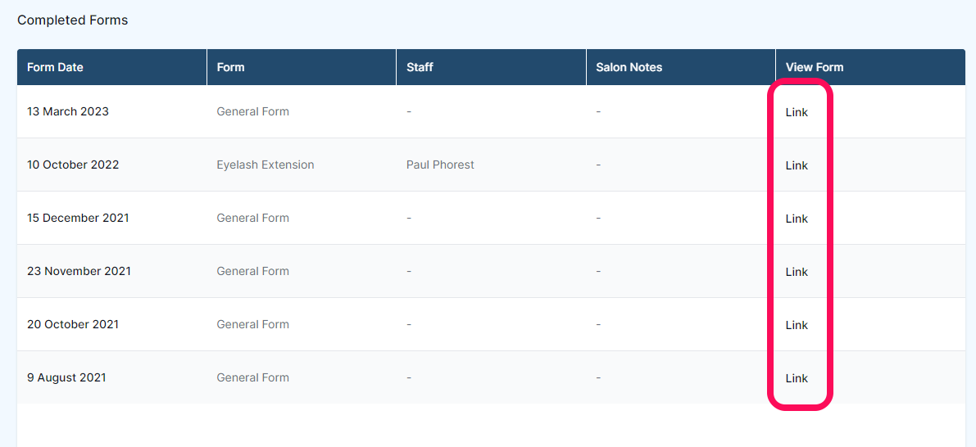The image size is (976, 447).
Task: Open the Link for 20 October 2021 form
Action: pos(797,325)
